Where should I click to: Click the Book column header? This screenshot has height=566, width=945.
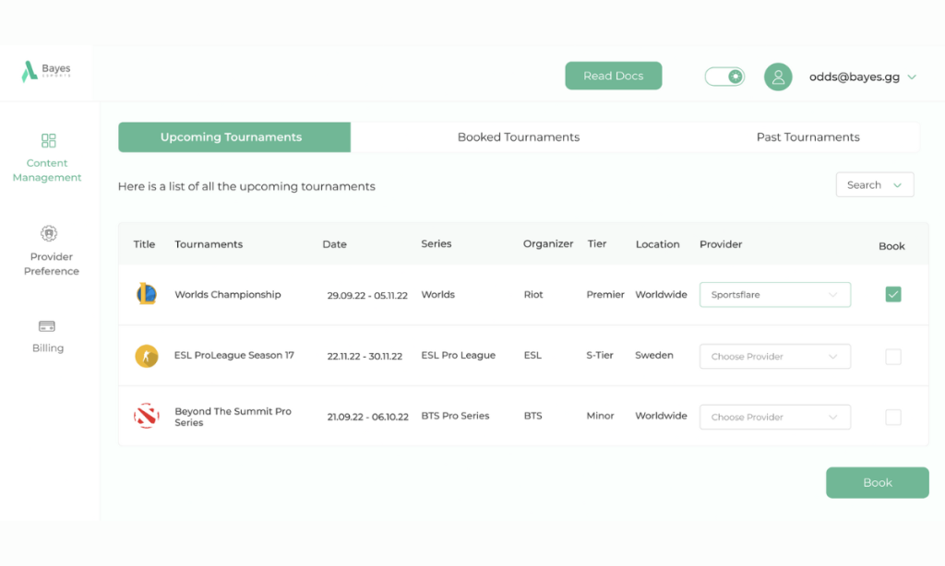tap(891, 246)
